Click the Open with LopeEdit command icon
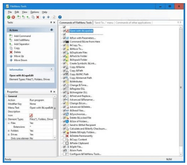Image resolution: width=187 pixels, height=165 pixels. coord(68,31)
